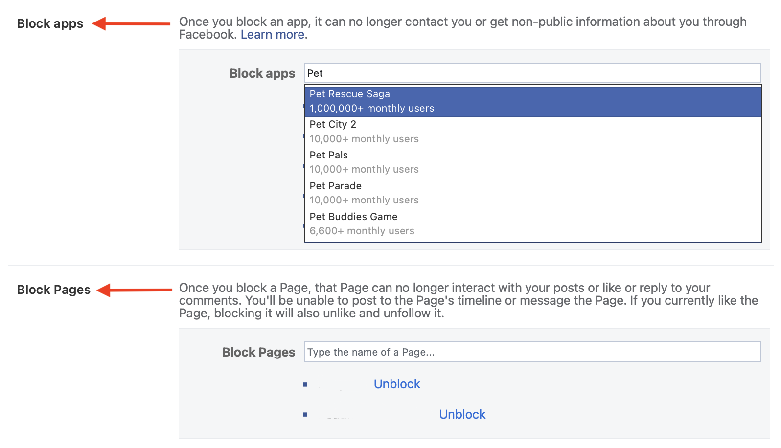Unblock the second listed blocked Page
This screenshot has height=448, width=781.
tap(462, 415)
